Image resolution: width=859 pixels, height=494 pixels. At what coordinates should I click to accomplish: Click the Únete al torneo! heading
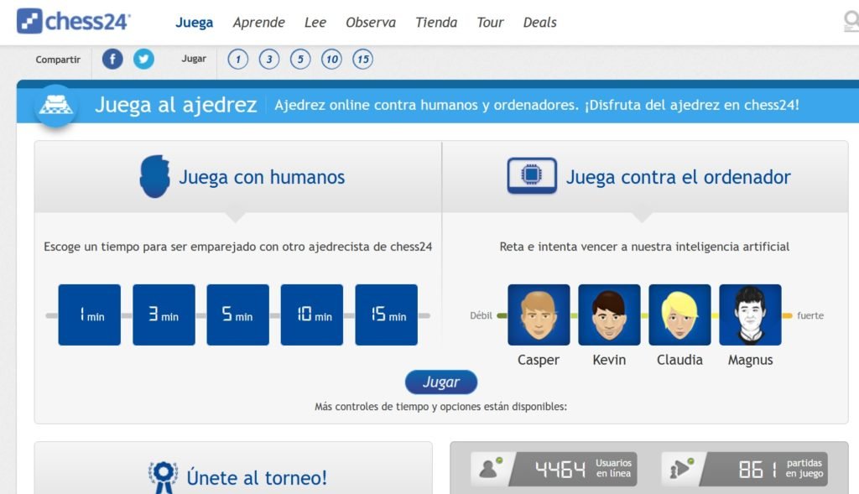pos(257,477)
